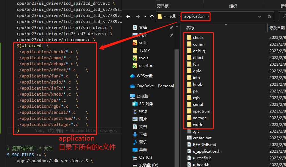Open the recent locations dropdown arrow
Screen dimensions: 286x167
(x=145, y=17)
